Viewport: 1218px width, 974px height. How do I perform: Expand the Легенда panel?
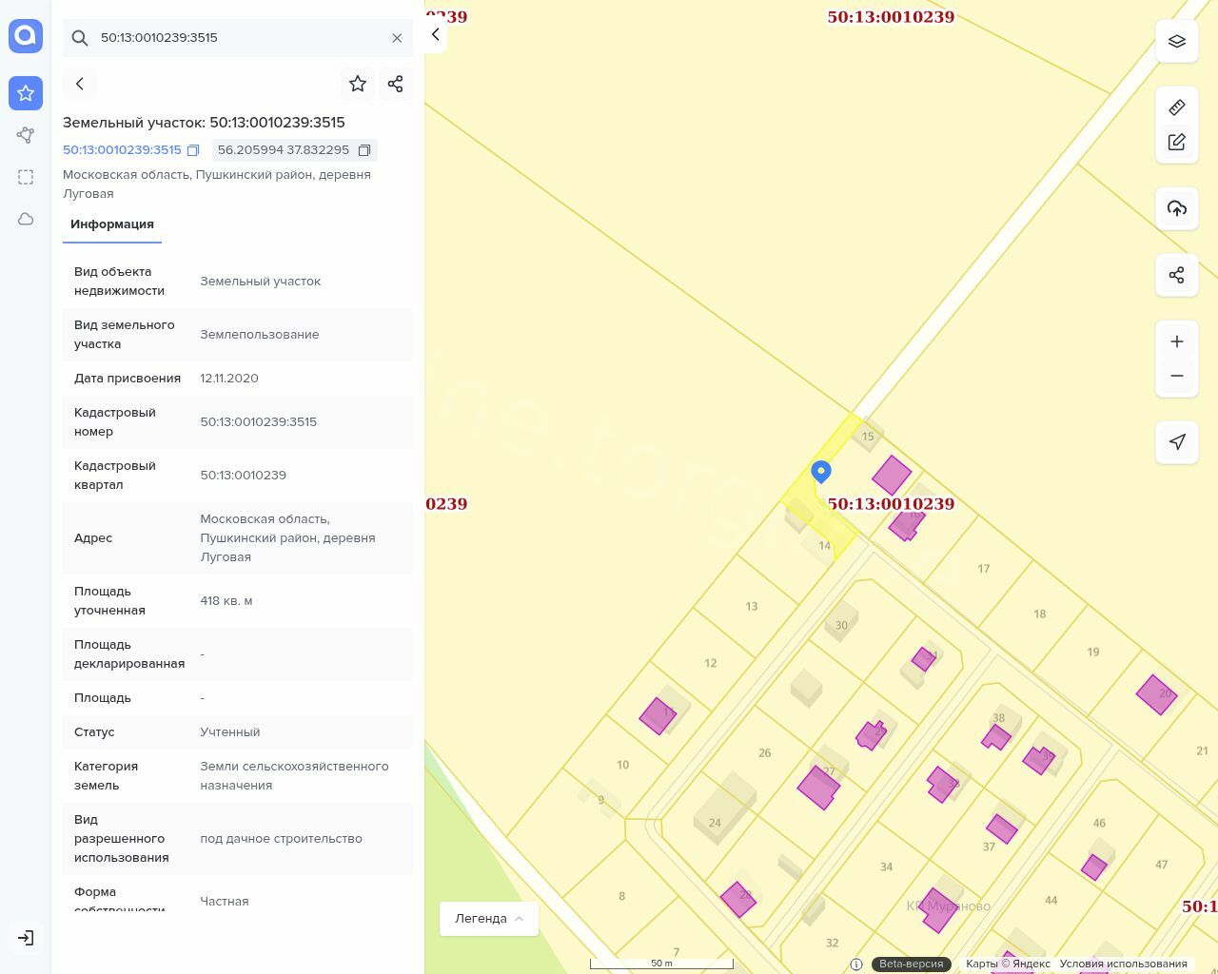click(489, 919)
